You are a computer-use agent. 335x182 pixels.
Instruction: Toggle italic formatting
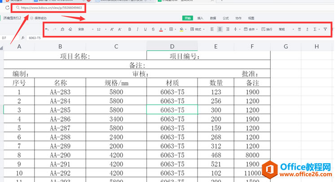click(x=137, y=30)
